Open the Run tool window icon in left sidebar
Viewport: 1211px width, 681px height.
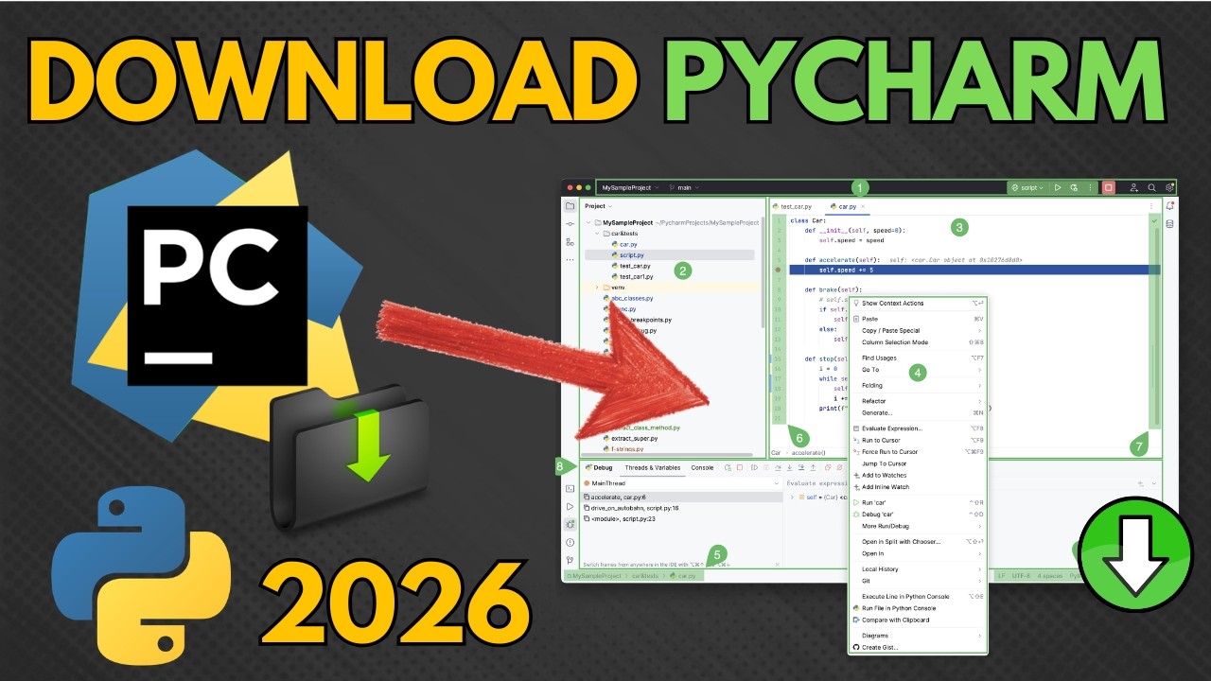570,506
